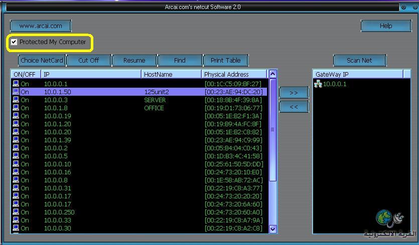Select gateway entry 10.0.0.1 in GateWay IP list
Image resolution: width=419 pixels, height=245 pixels.
point(335,84)
